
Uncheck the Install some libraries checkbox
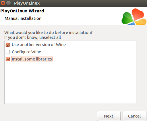coord(8,59)
